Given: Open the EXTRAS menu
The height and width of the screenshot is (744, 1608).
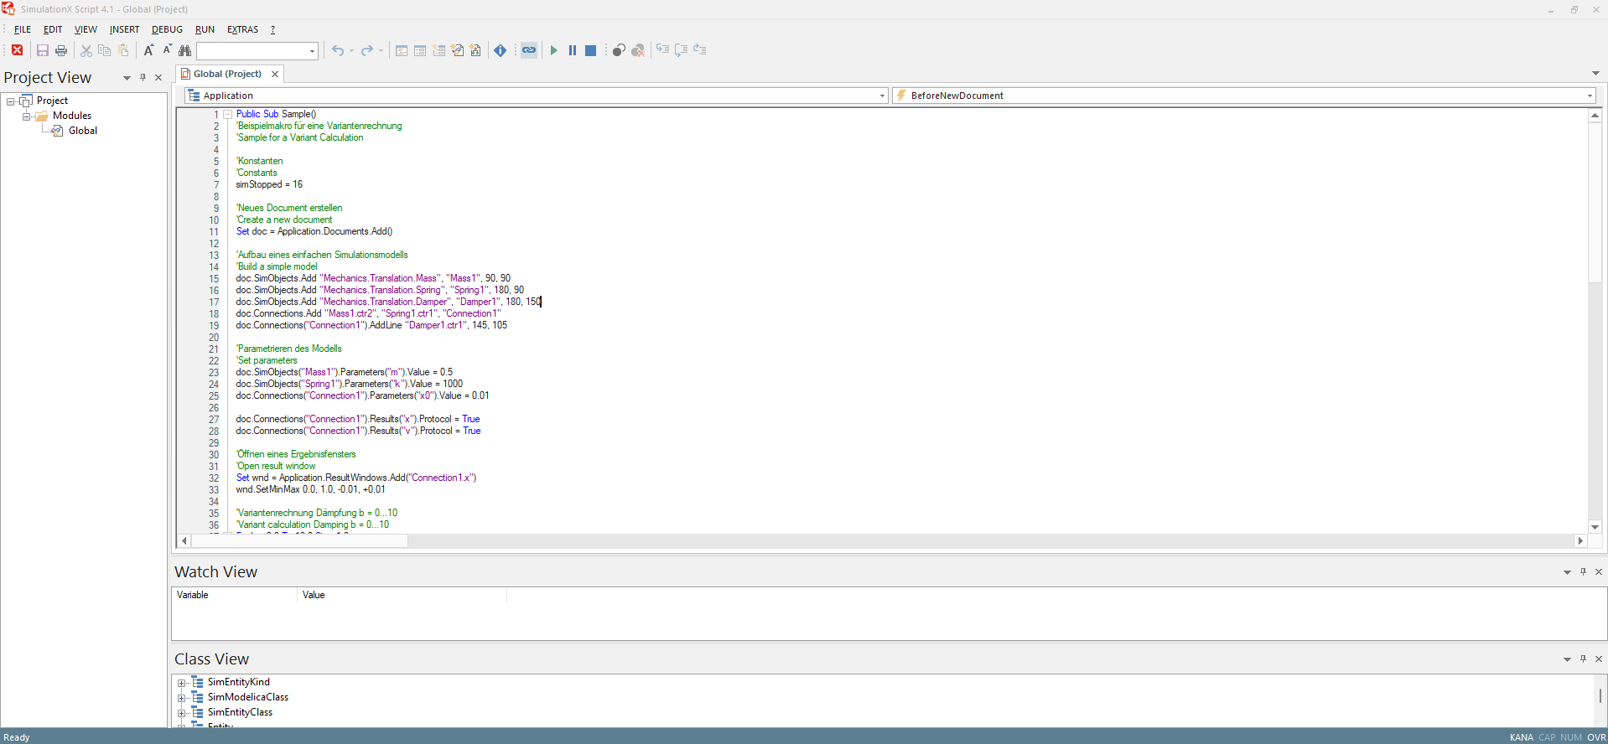Looking at the screenshot, I should [x=242, y=29].
